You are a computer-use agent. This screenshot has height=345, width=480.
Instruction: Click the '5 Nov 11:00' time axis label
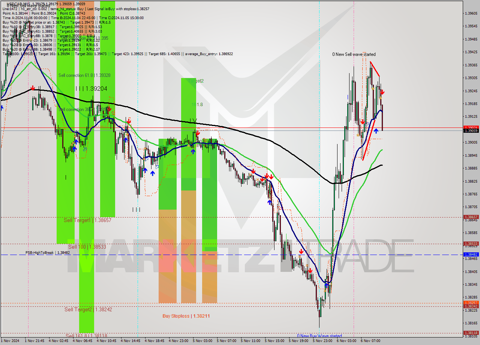pos(250,341)
